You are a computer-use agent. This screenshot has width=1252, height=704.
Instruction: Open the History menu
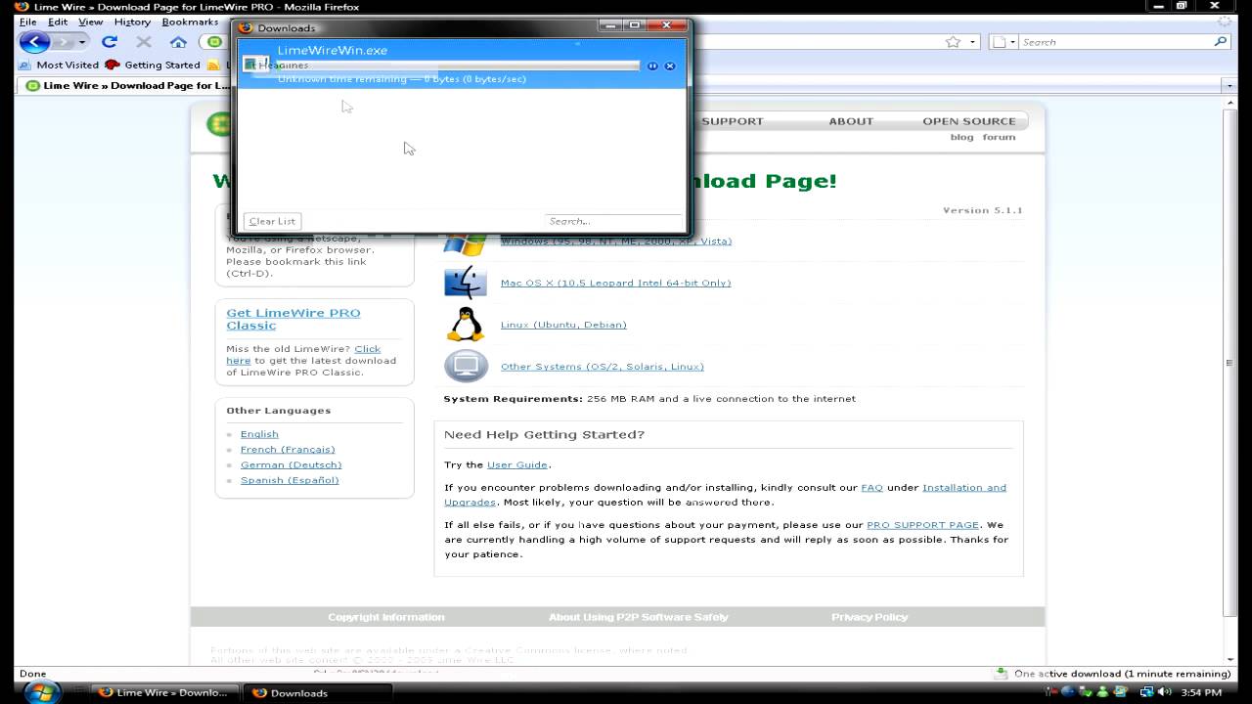[132, 22]
